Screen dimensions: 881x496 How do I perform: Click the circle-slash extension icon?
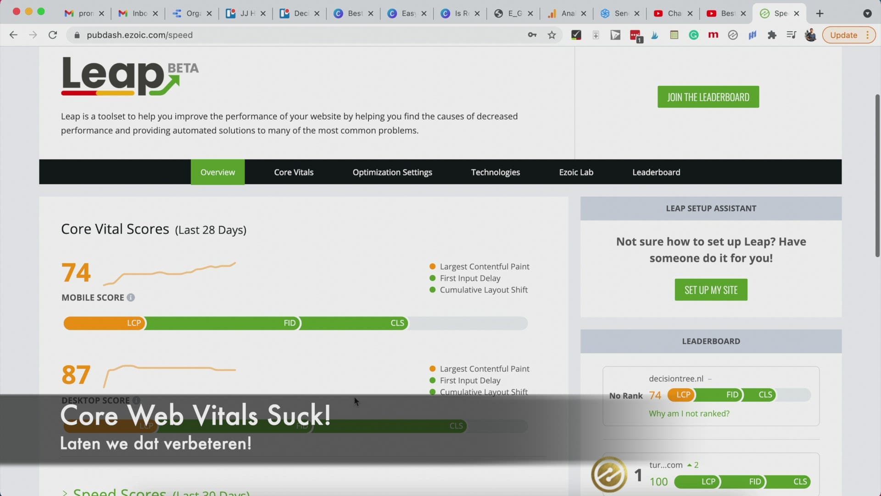(733, 35)
